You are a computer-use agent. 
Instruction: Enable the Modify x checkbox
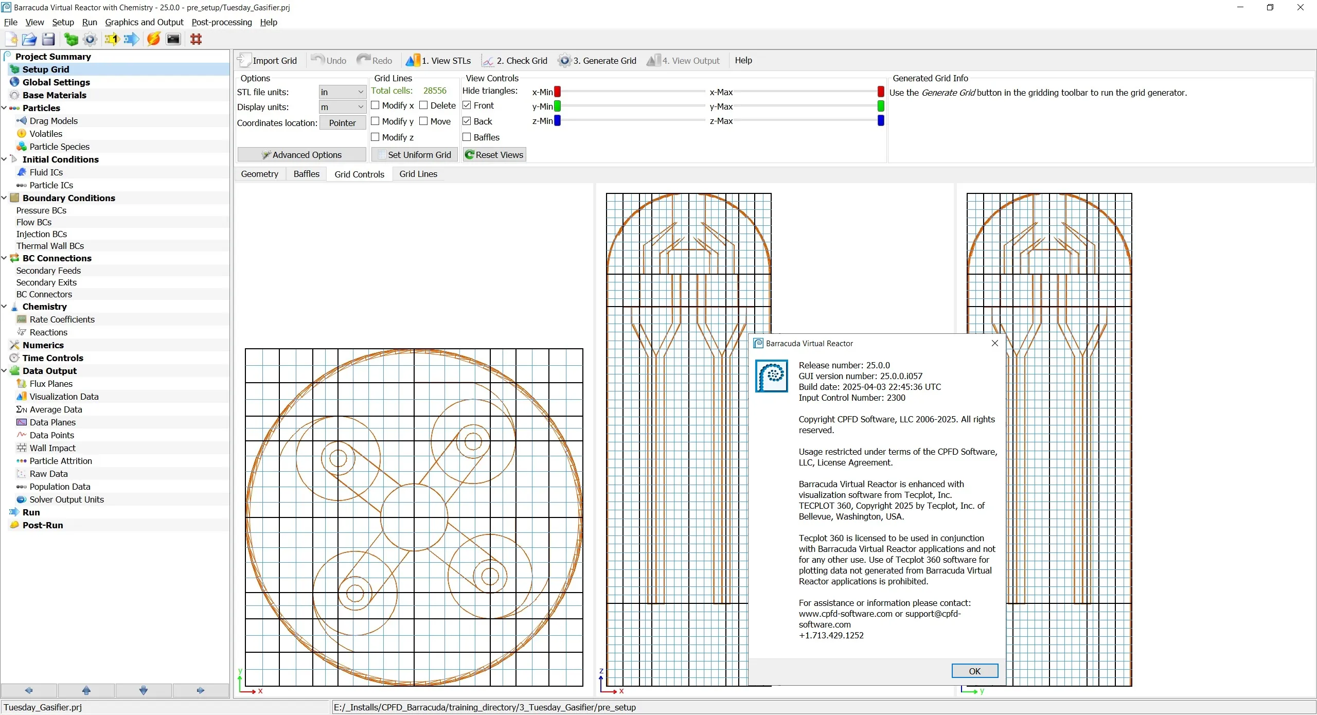375,105
